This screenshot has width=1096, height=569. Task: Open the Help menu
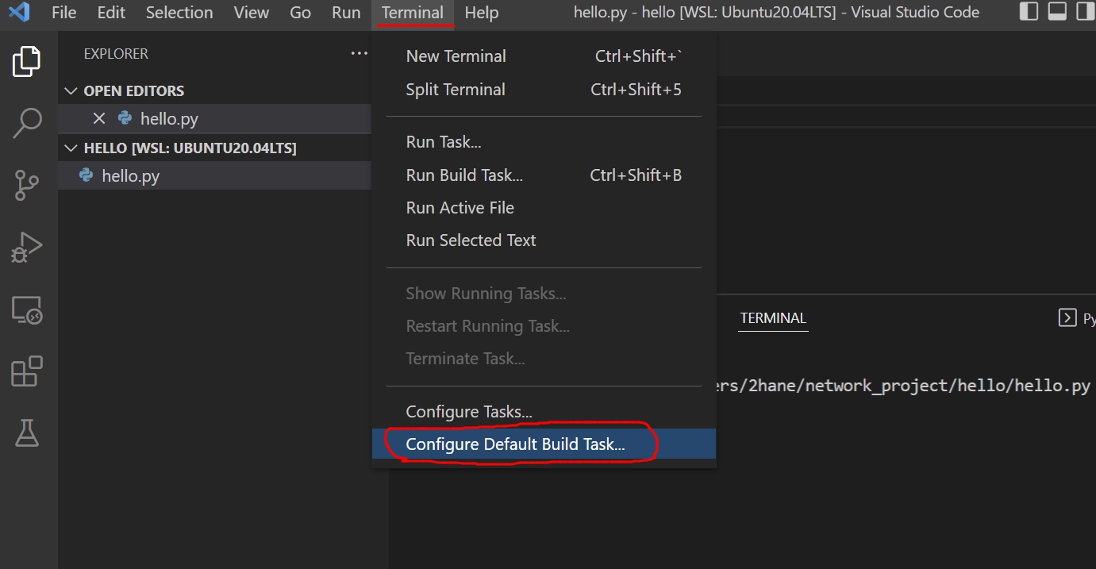[482, 13]
